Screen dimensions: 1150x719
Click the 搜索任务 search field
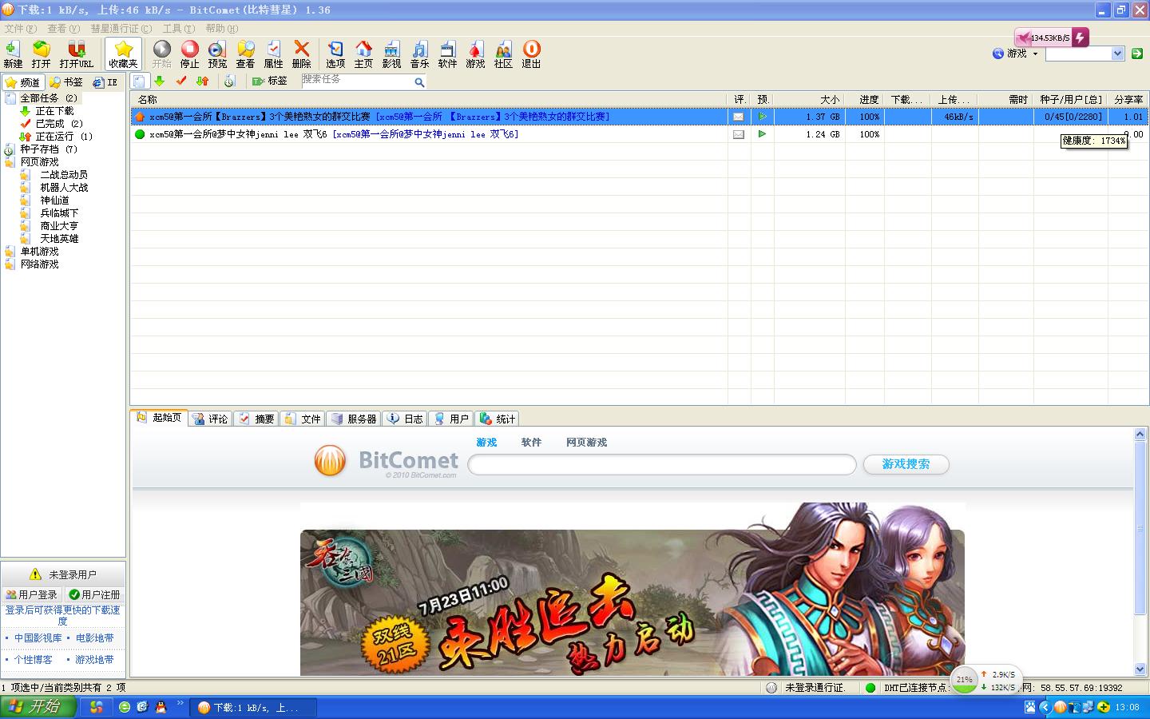click(356, 81)
